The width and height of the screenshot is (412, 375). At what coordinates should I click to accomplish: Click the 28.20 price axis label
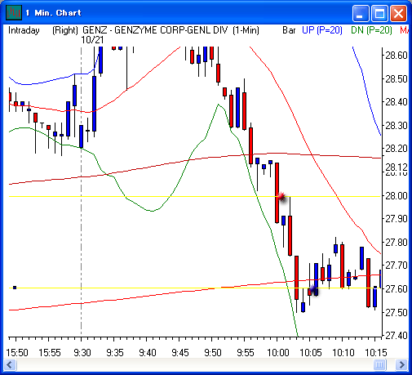(396, 149)
